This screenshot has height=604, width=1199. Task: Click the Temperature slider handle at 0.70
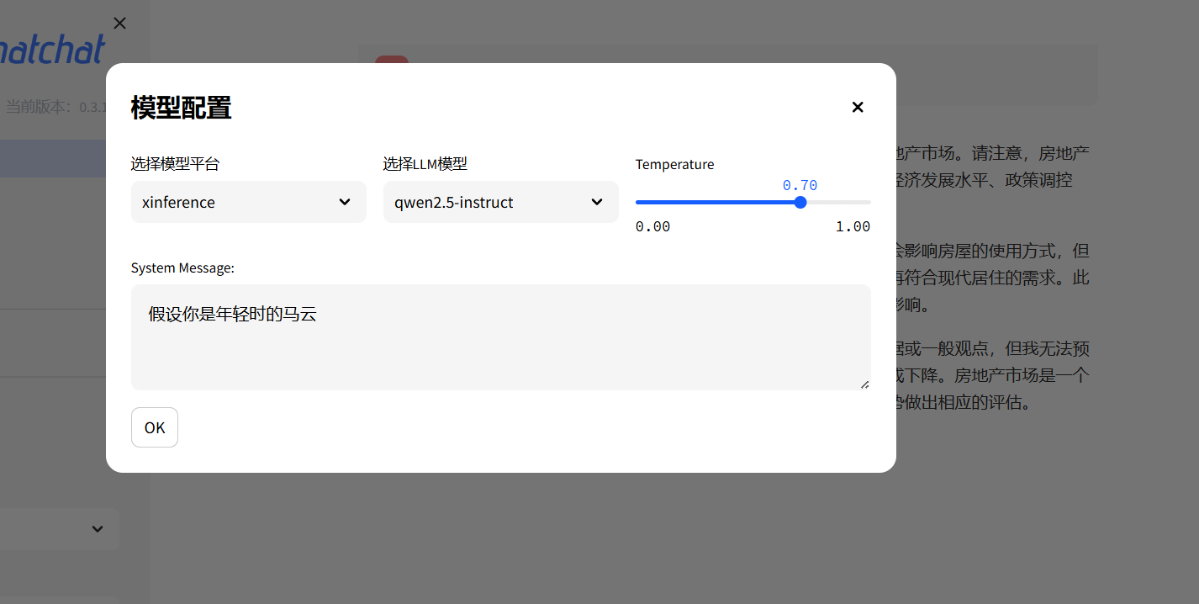coord(800,202)
